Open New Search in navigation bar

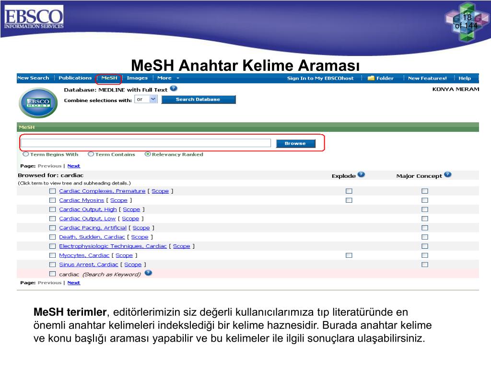(x=33, y=78)
